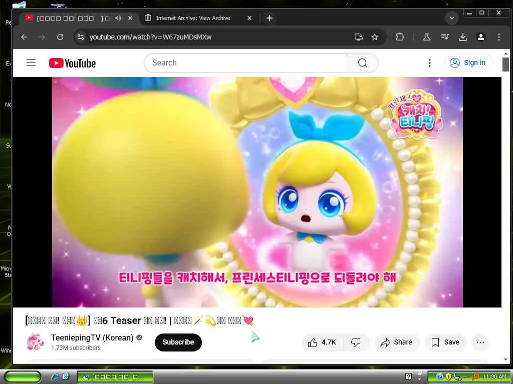Click the video player area
513x384 pixels.
pos(257,192)
